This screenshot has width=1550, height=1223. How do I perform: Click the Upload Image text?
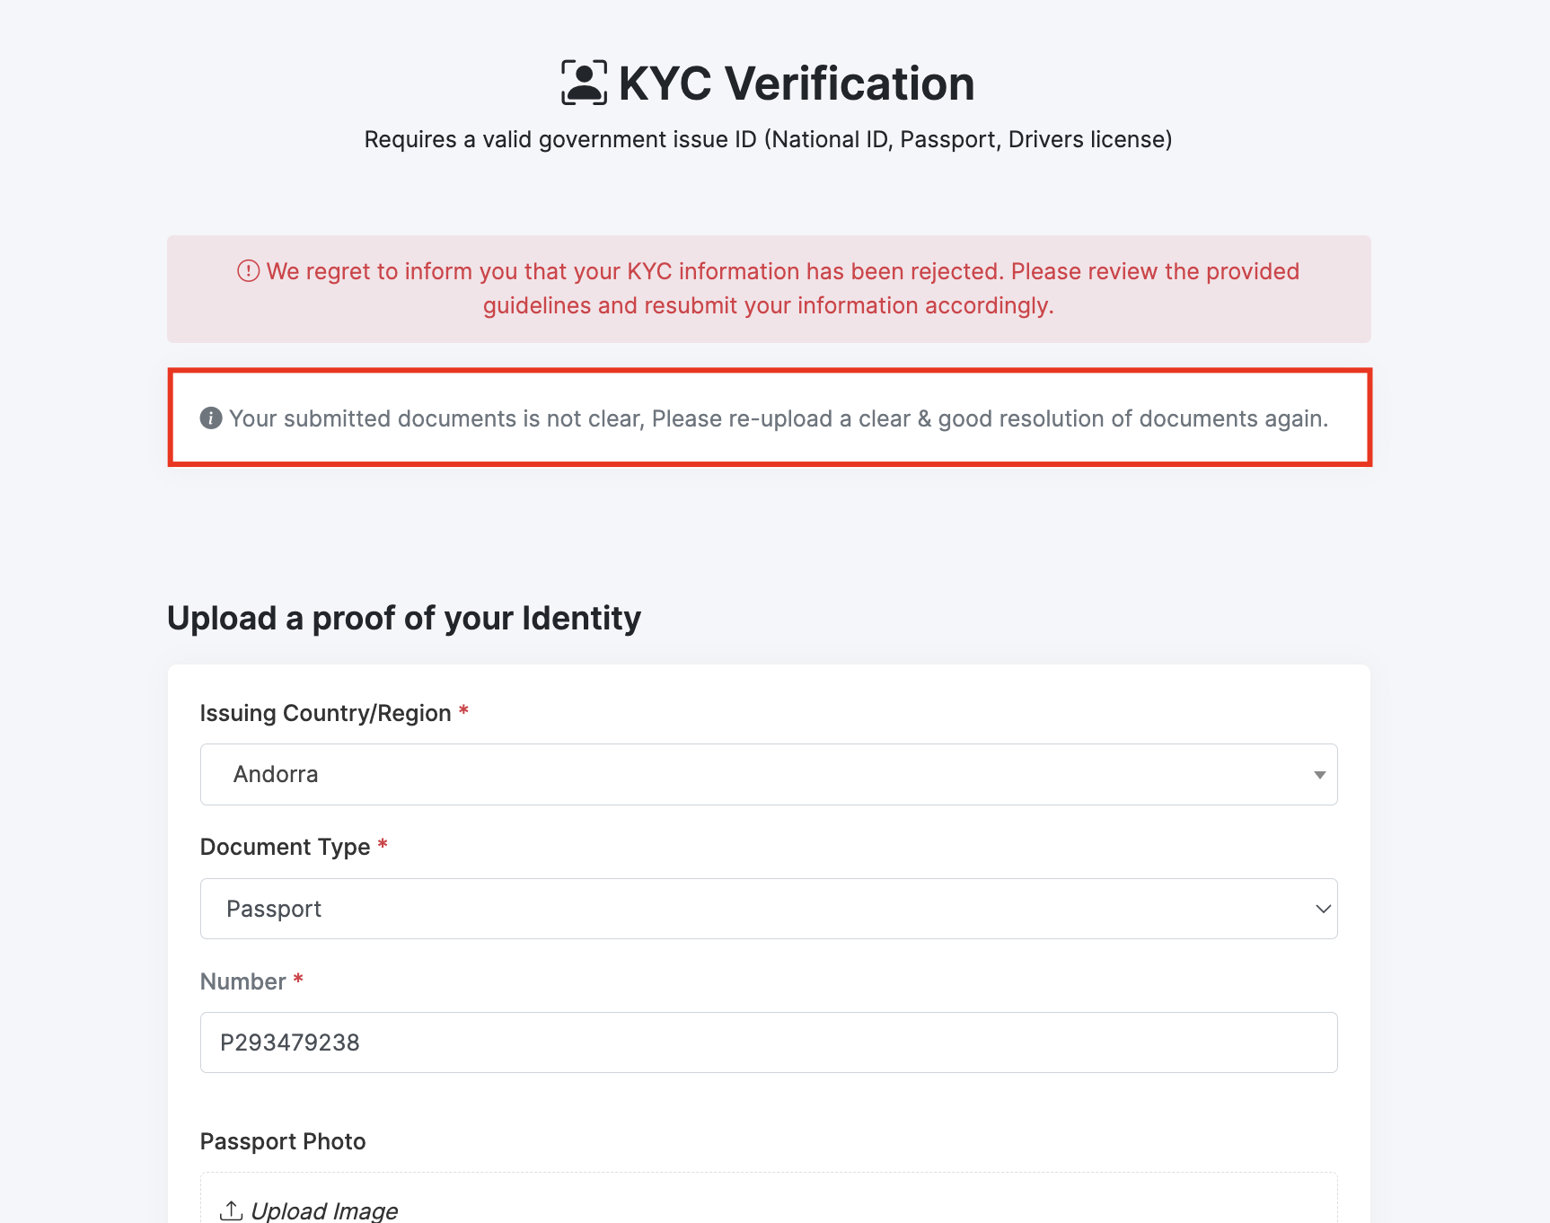324,1210
